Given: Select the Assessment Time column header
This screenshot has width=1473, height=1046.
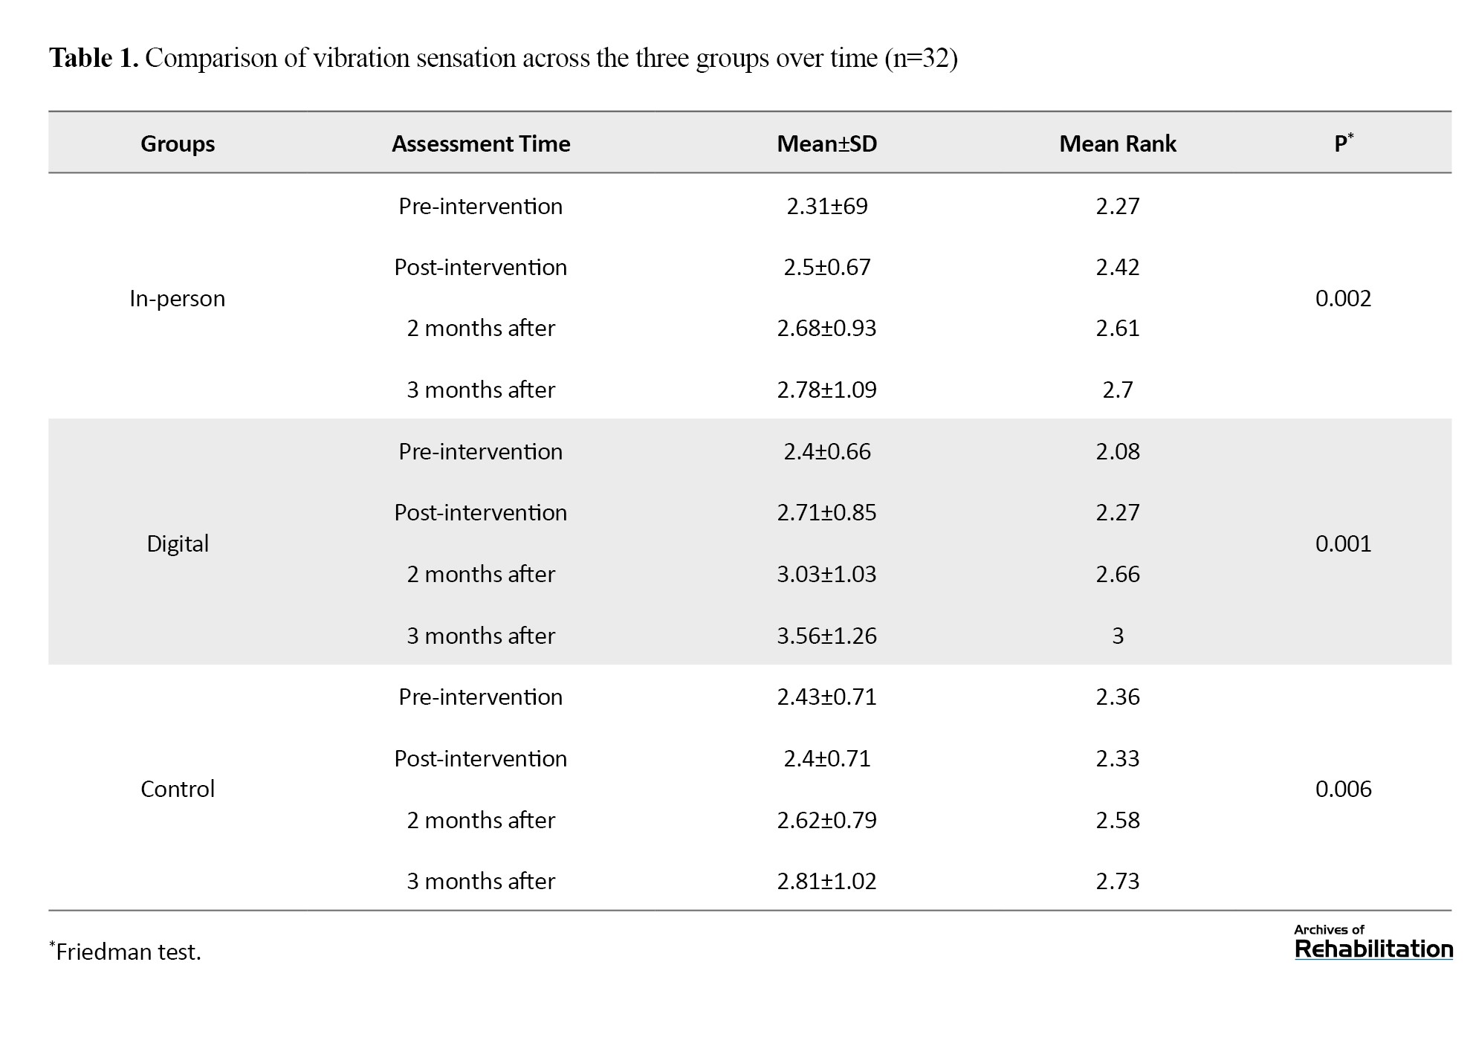Looking at the screenshot, I should point(481,143).
